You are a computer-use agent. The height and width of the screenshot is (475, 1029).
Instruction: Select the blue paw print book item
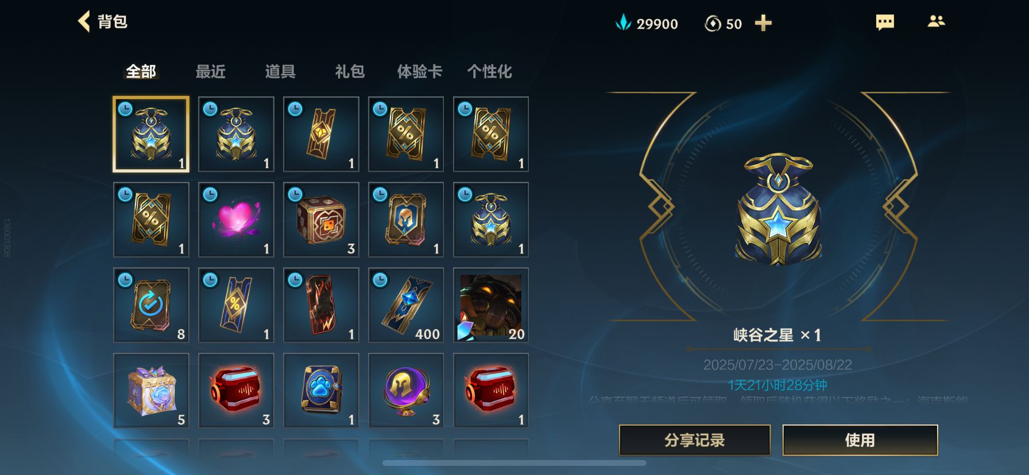click(x=321, y=391)
